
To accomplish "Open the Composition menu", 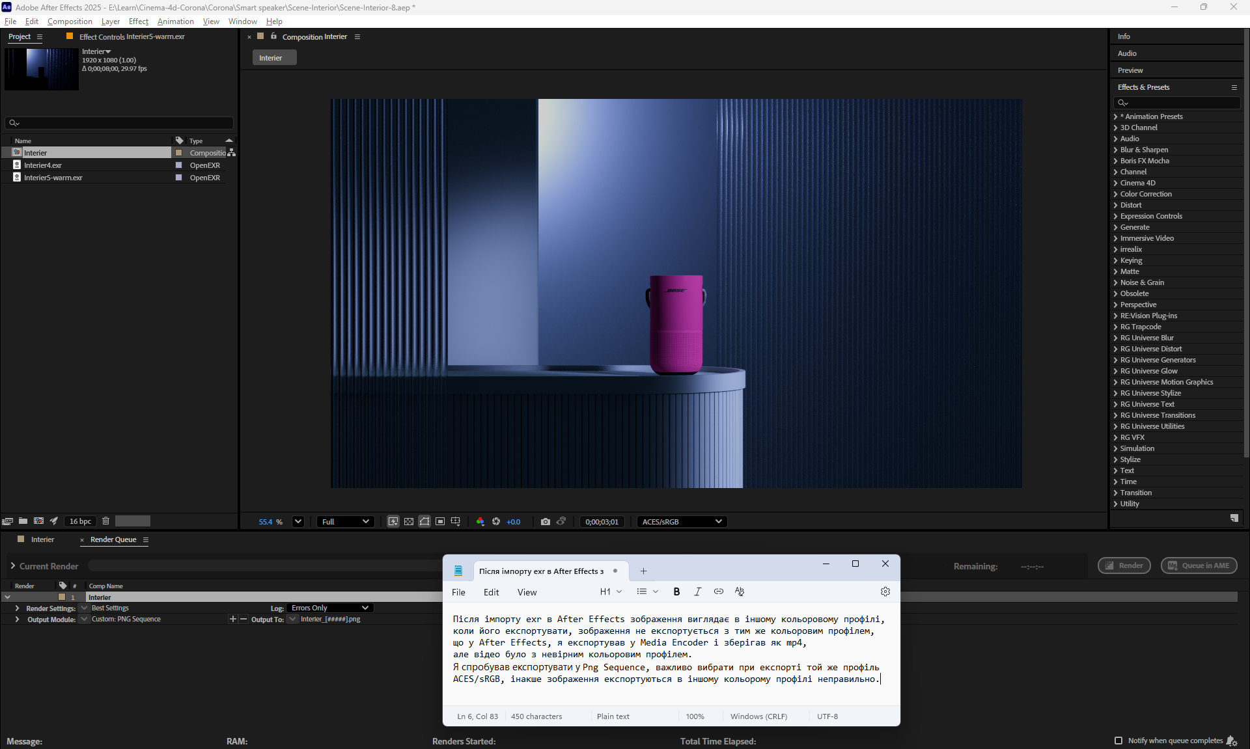I will click(70, 21).
